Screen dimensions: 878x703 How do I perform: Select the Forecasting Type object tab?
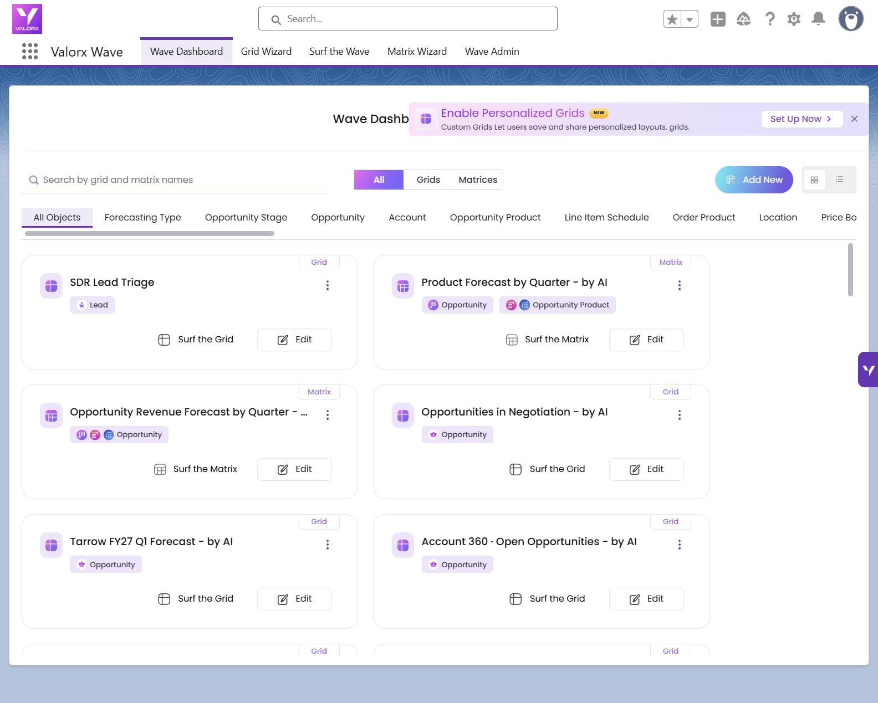(x=143, y=218)
